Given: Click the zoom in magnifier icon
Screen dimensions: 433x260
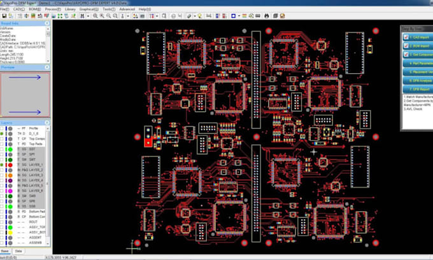Looking at the screenshot, I should click(96, 16).
